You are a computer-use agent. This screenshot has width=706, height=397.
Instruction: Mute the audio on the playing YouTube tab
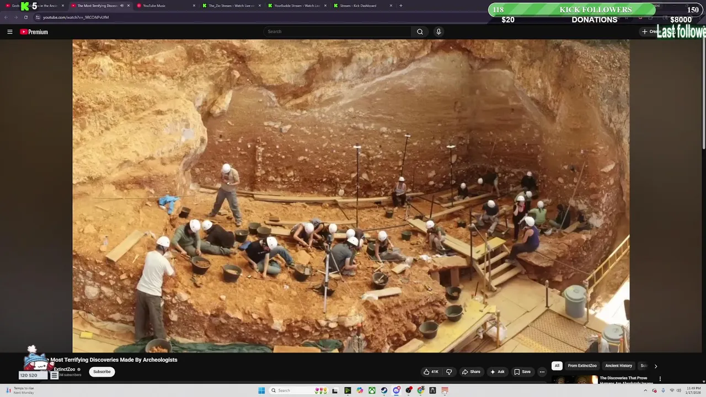point(121,6)
